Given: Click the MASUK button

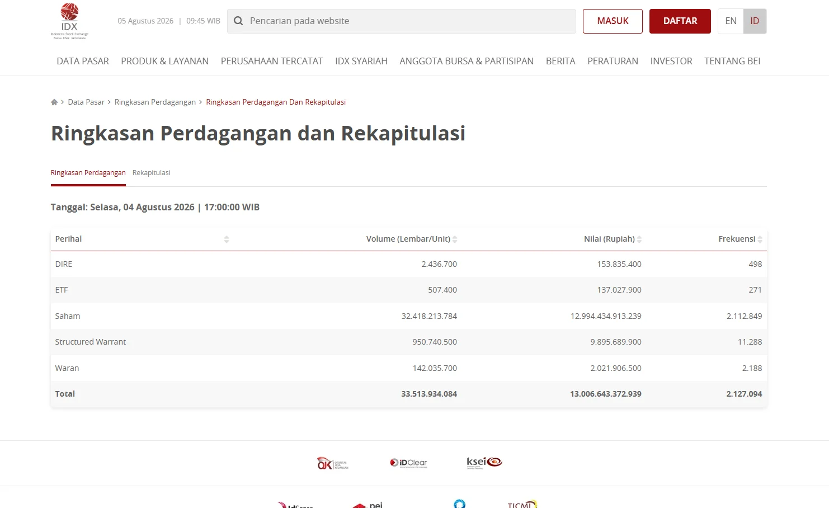Looking at the screenshot, I should pos(613,21).
